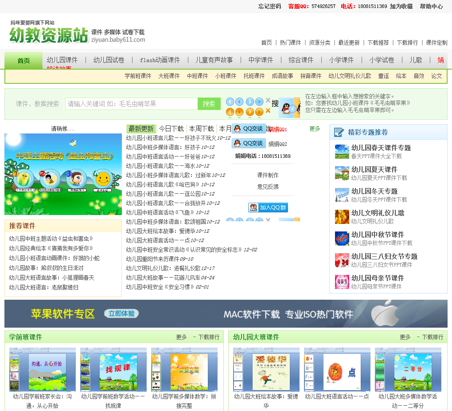Open the 幼儿园夏天课件 thumbnail icon
452x411 pixels.
coord(342,173)
